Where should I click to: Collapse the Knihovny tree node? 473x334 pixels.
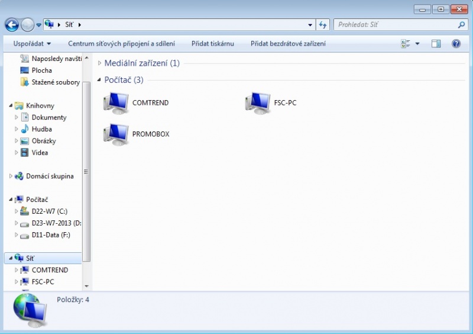11,105
